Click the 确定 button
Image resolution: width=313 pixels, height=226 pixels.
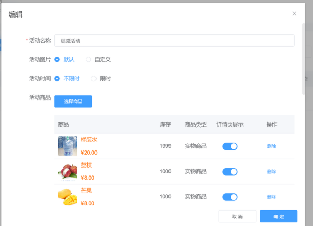tap(279, 216)
